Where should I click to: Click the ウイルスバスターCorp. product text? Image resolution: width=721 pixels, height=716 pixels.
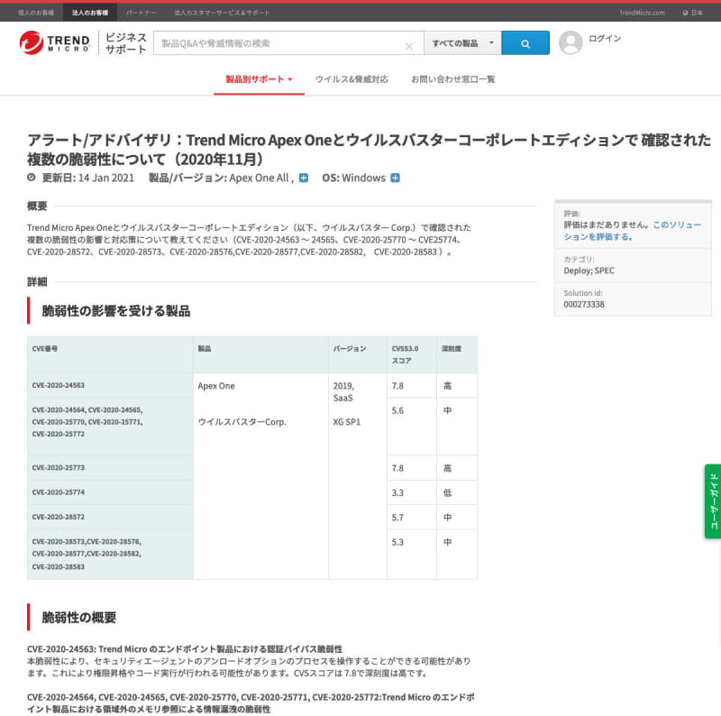click(x=242, y=422)
